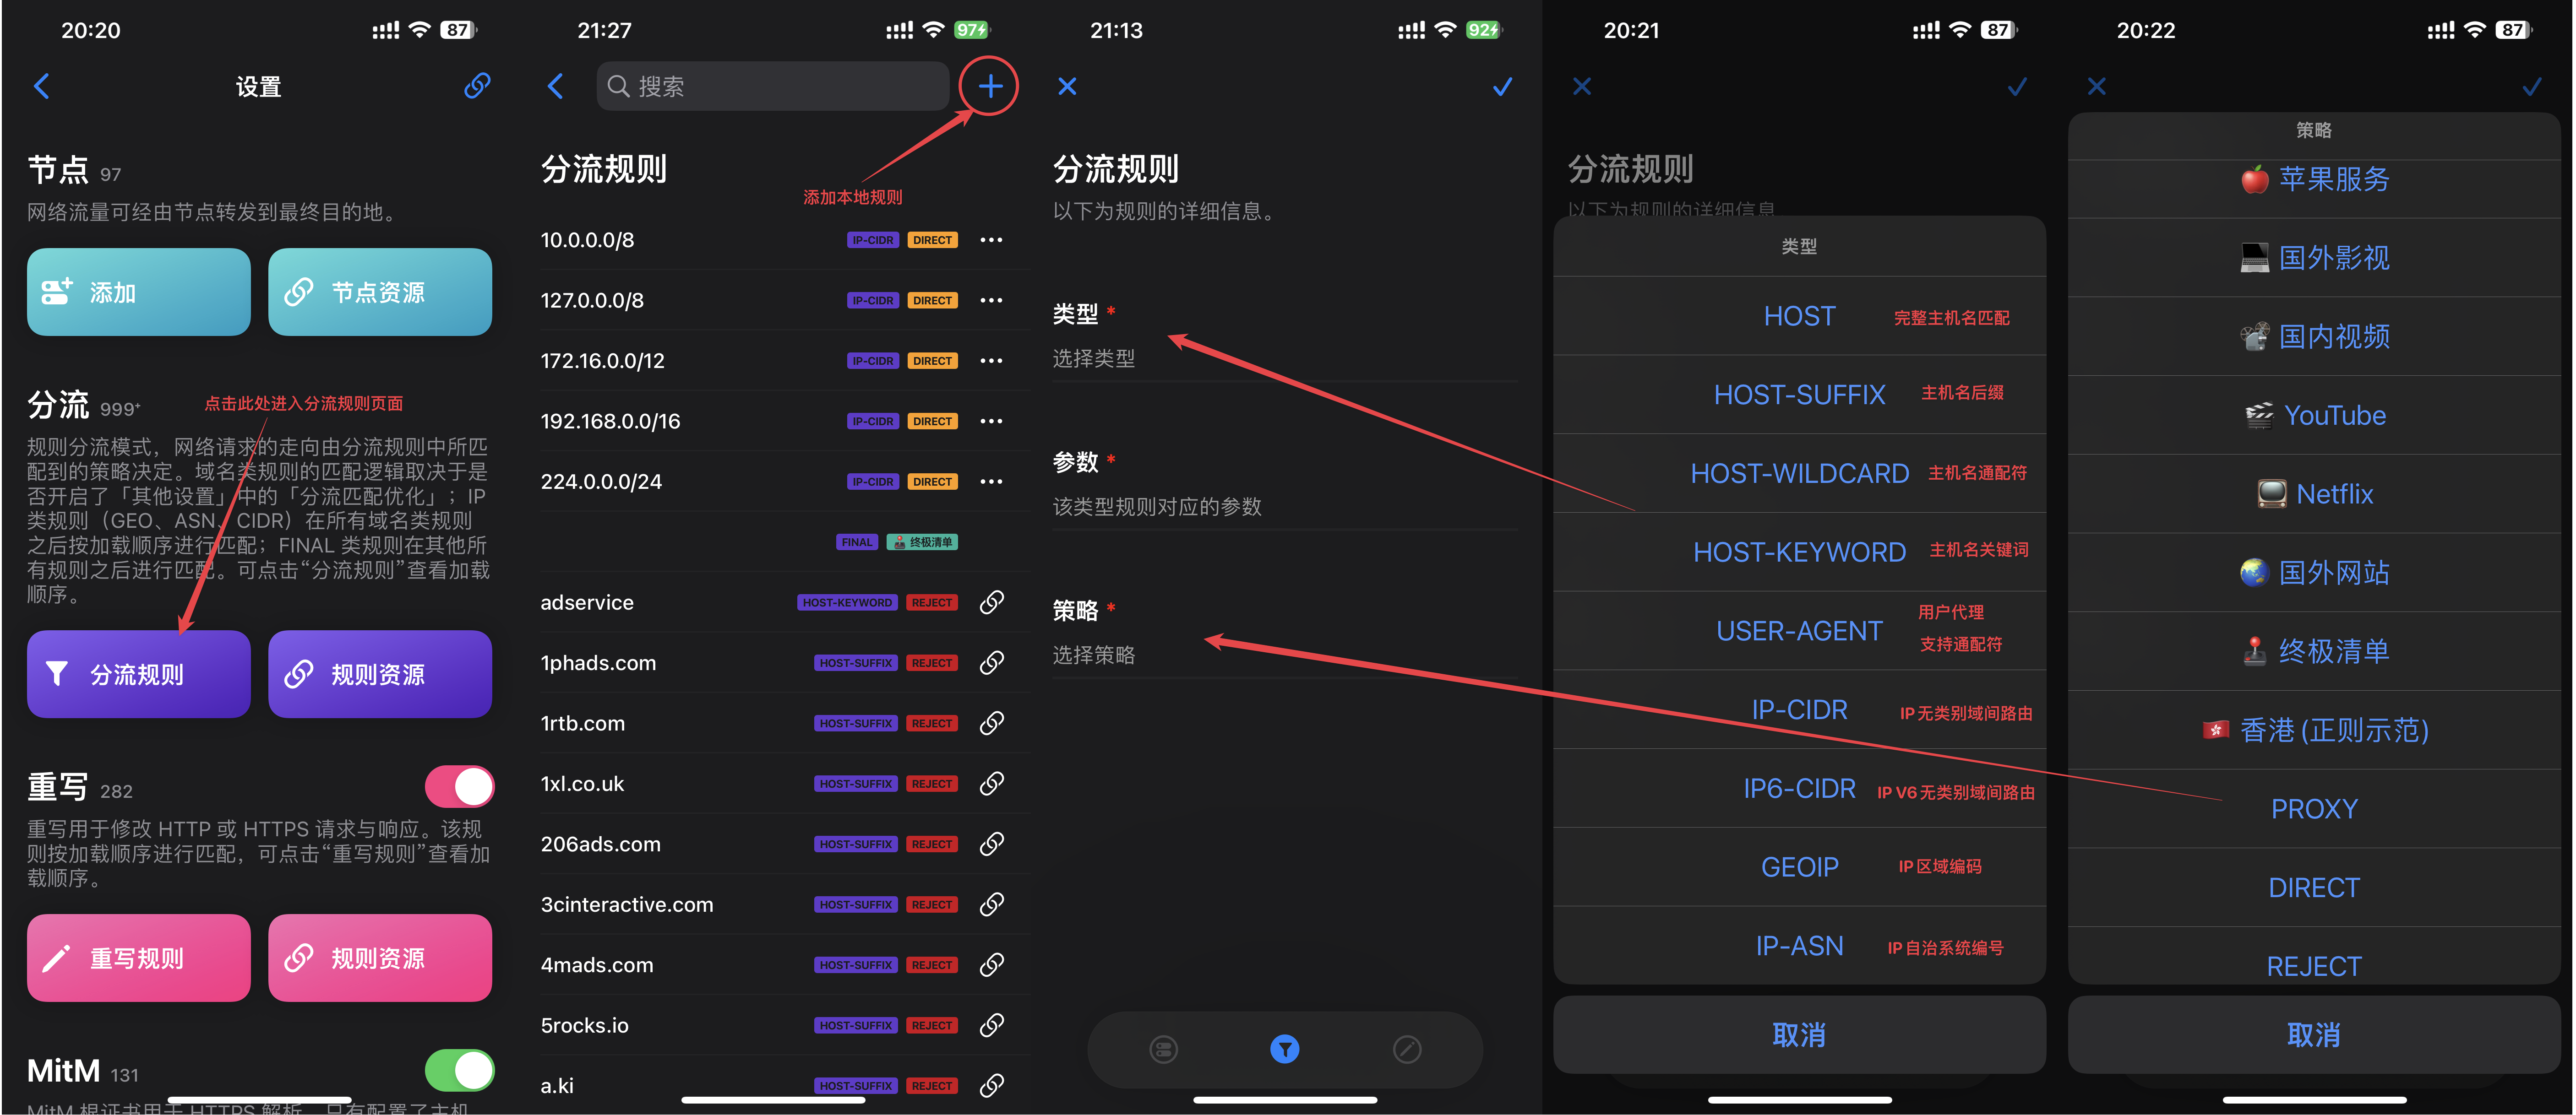Open more options for 10.0.0.0/8
Image resolution: width=2576 pixels, height=1115 pixels.
(x=991, y=240)
